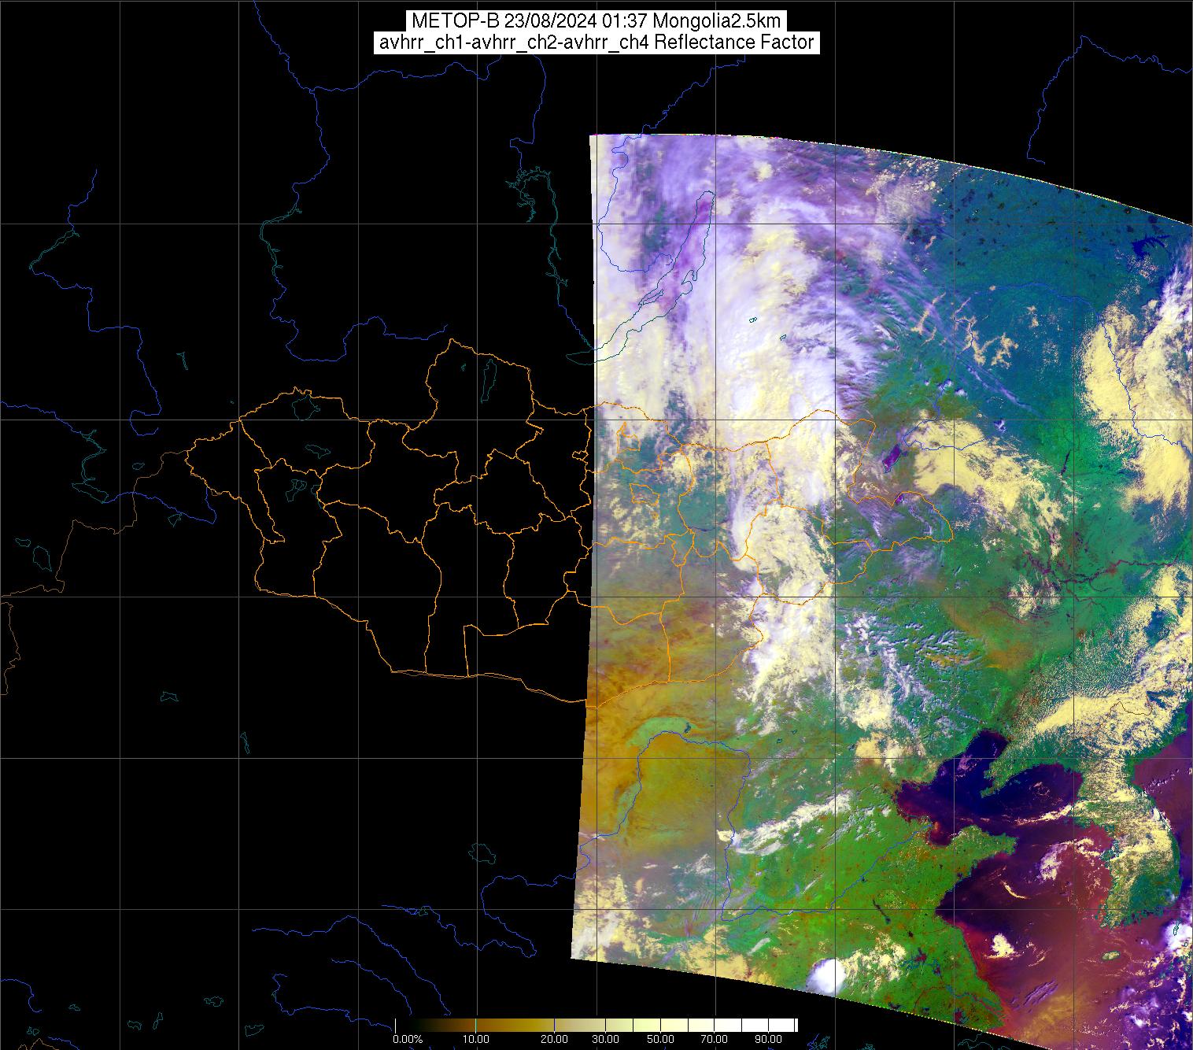The image size is (1193, 1050).
Task: Click the '0.00%' colorbar label
Action: coord(408,1039)
